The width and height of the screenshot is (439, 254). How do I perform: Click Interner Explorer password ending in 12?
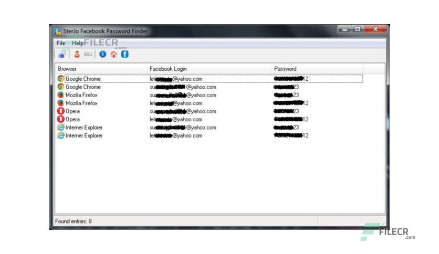291,136
